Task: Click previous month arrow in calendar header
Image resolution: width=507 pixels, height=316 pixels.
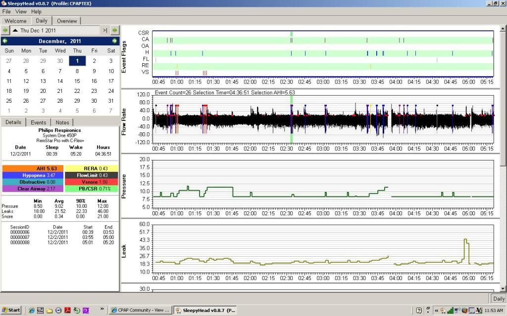Action: point(5,41)
